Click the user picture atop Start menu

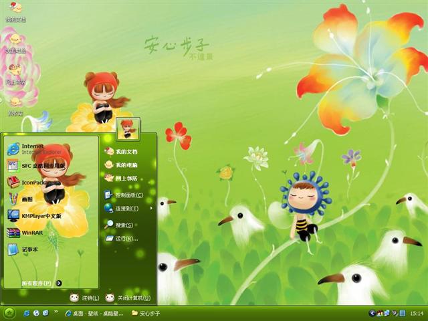(128, 129)
